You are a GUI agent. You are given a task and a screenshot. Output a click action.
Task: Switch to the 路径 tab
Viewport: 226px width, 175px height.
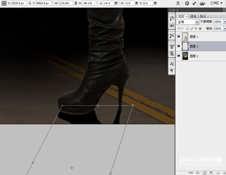203,16
